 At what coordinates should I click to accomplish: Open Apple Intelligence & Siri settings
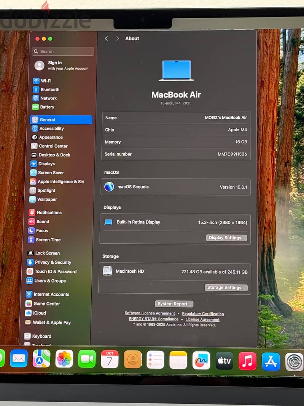[57, 182]
